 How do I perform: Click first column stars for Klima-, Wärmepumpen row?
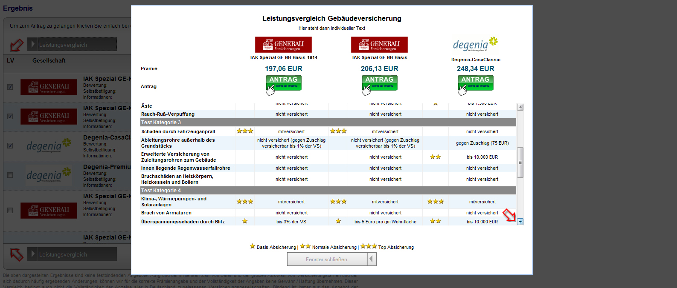pyautogui.click(x=245, y=202)
